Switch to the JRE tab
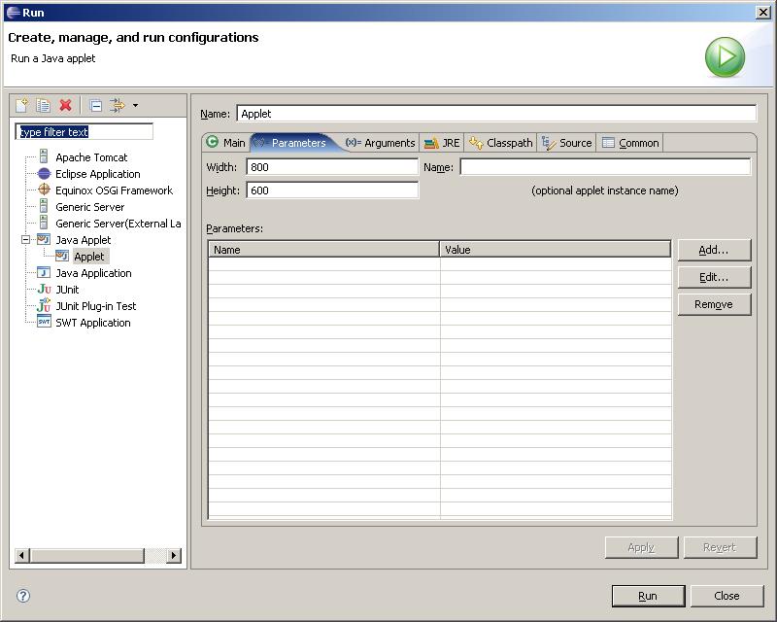Viewport: 777px width, 622px height. pyautogui.click(x=443, y=143)
